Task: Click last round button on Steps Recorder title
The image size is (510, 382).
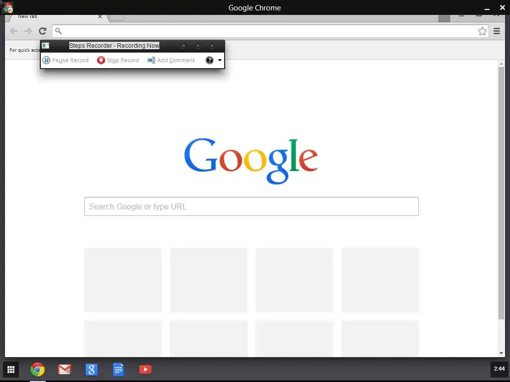Action: click(x=212, y=46)
